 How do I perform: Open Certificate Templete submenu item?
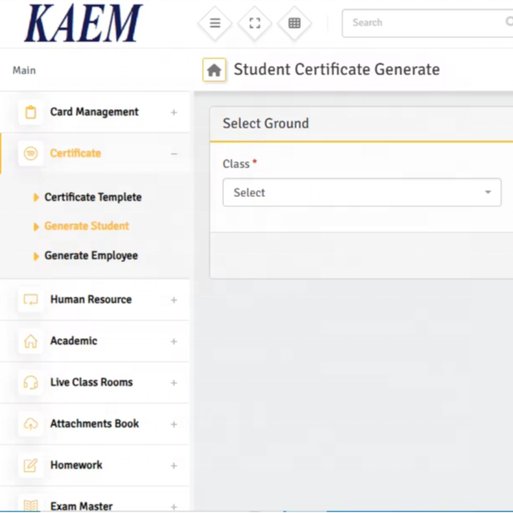pyautogui.click(x=93, y=198)
